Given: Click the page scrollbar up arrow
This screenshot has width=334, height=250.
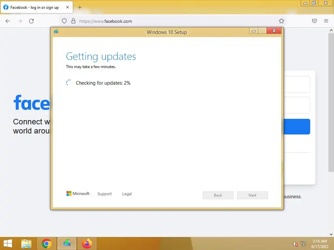Looking at the screenshot, I should click(x=331, y=30).
